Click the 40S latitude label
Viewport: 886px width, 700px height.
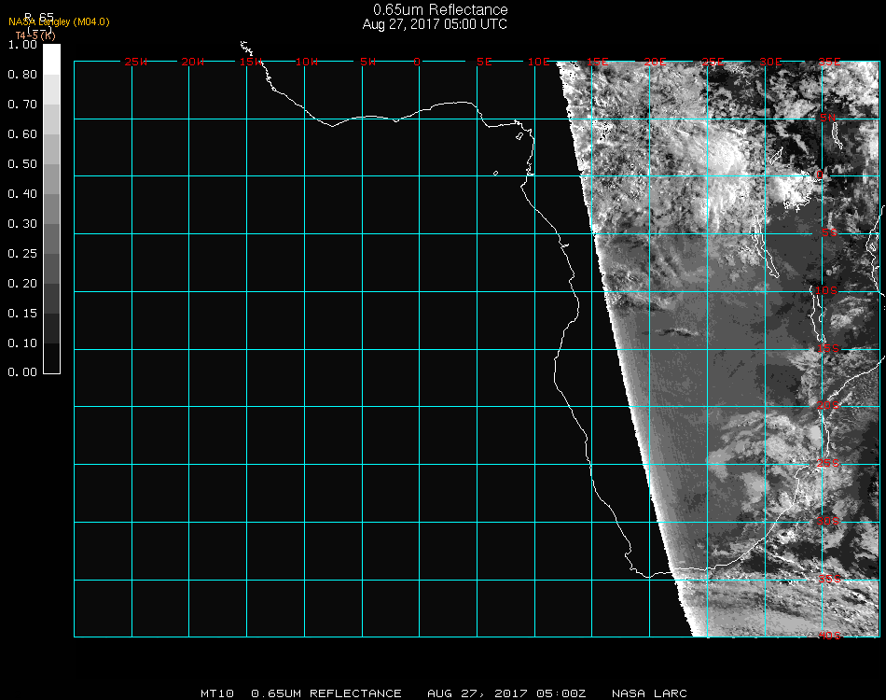click(x=829, y=636)
